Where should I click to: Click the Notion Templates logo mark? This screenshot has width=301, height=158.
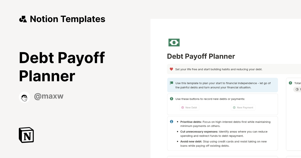pos(23,19)
